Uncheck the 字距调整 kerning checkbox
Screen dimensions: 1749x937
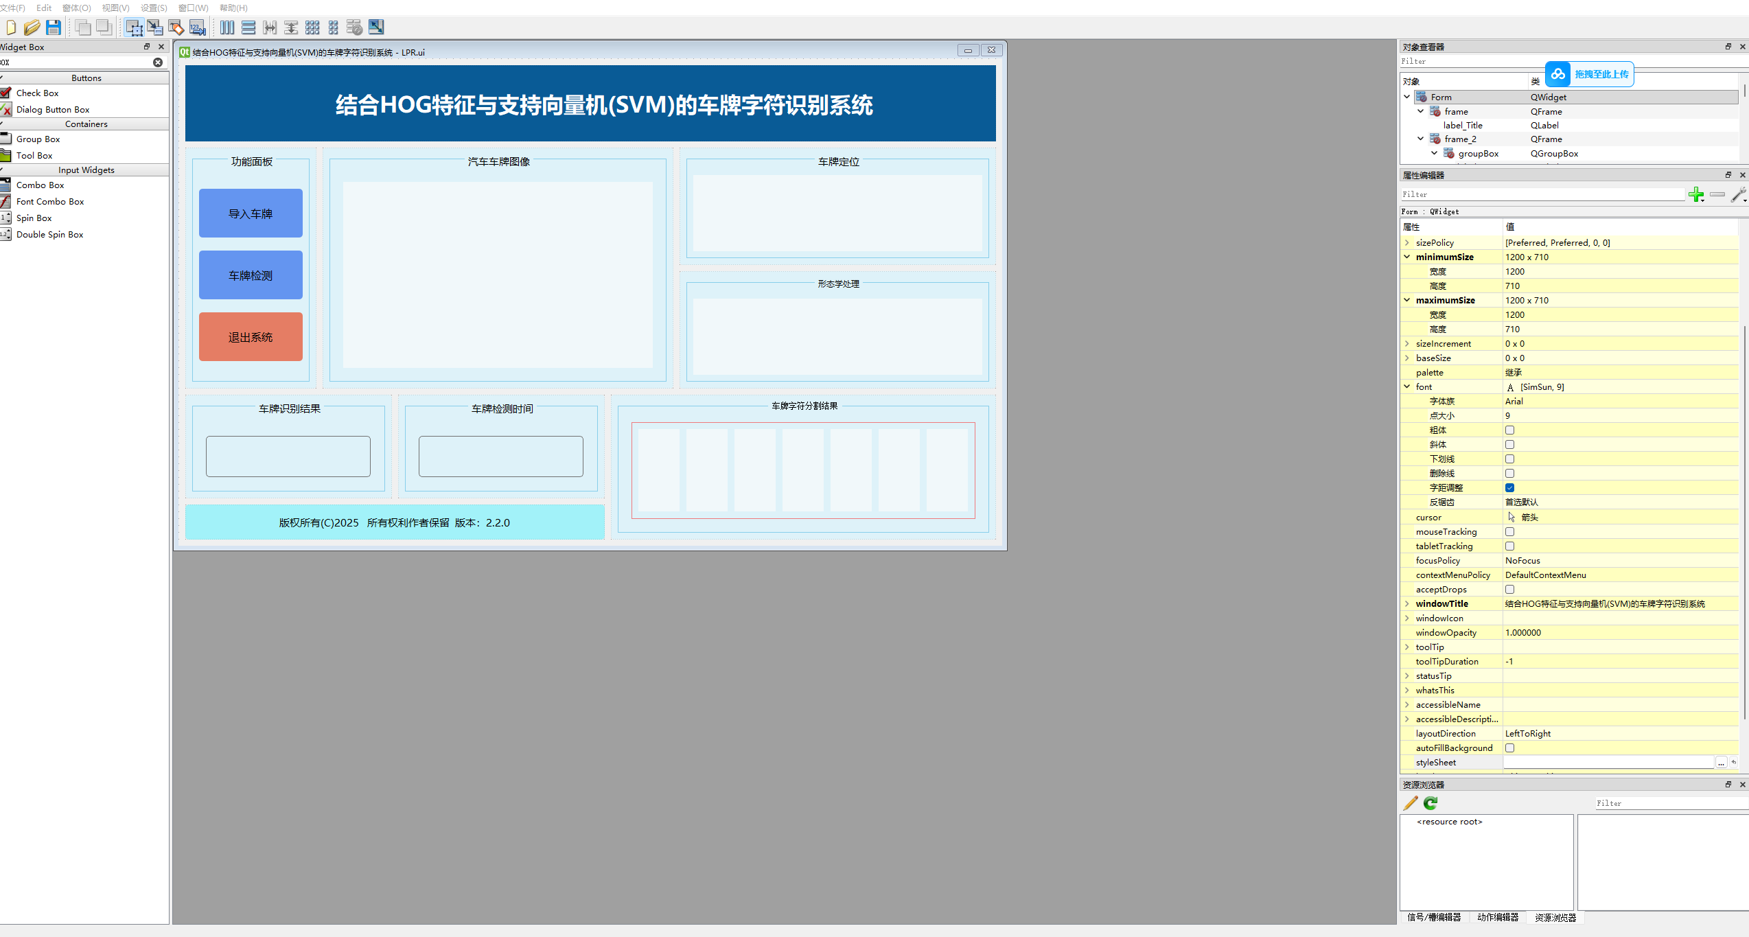click(1509, 488)
